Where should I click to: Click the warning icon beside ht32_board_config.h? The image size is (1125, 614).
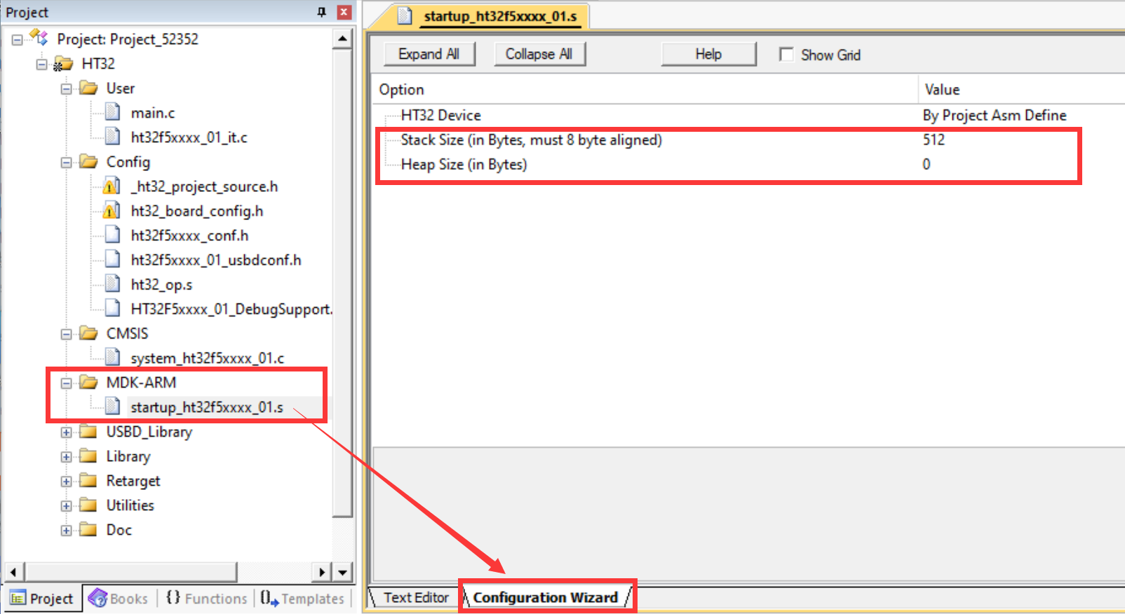coord(111,210)
